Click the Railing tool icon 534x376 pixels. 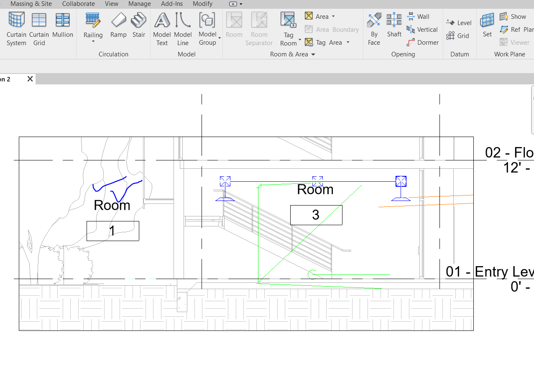click(93, 20)
